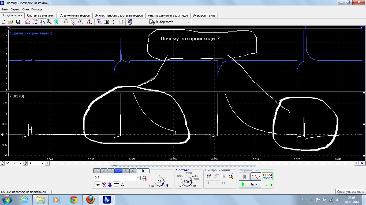
Task: Open the Выбор теста dropdown
Action: [169, 22]
